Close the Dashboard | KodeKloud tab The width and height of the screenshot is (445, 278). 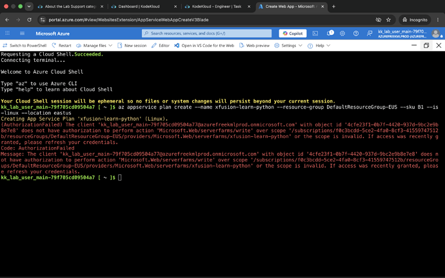point(175,6)
